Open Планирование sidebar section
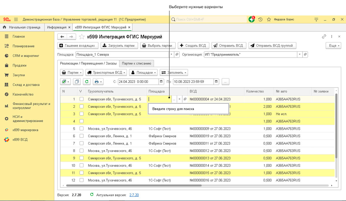This screenshot has width=346, height=201. [23, 46]
